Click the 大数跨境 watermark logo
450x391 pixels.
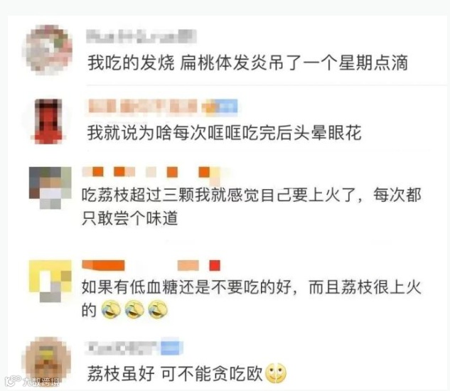33,381
